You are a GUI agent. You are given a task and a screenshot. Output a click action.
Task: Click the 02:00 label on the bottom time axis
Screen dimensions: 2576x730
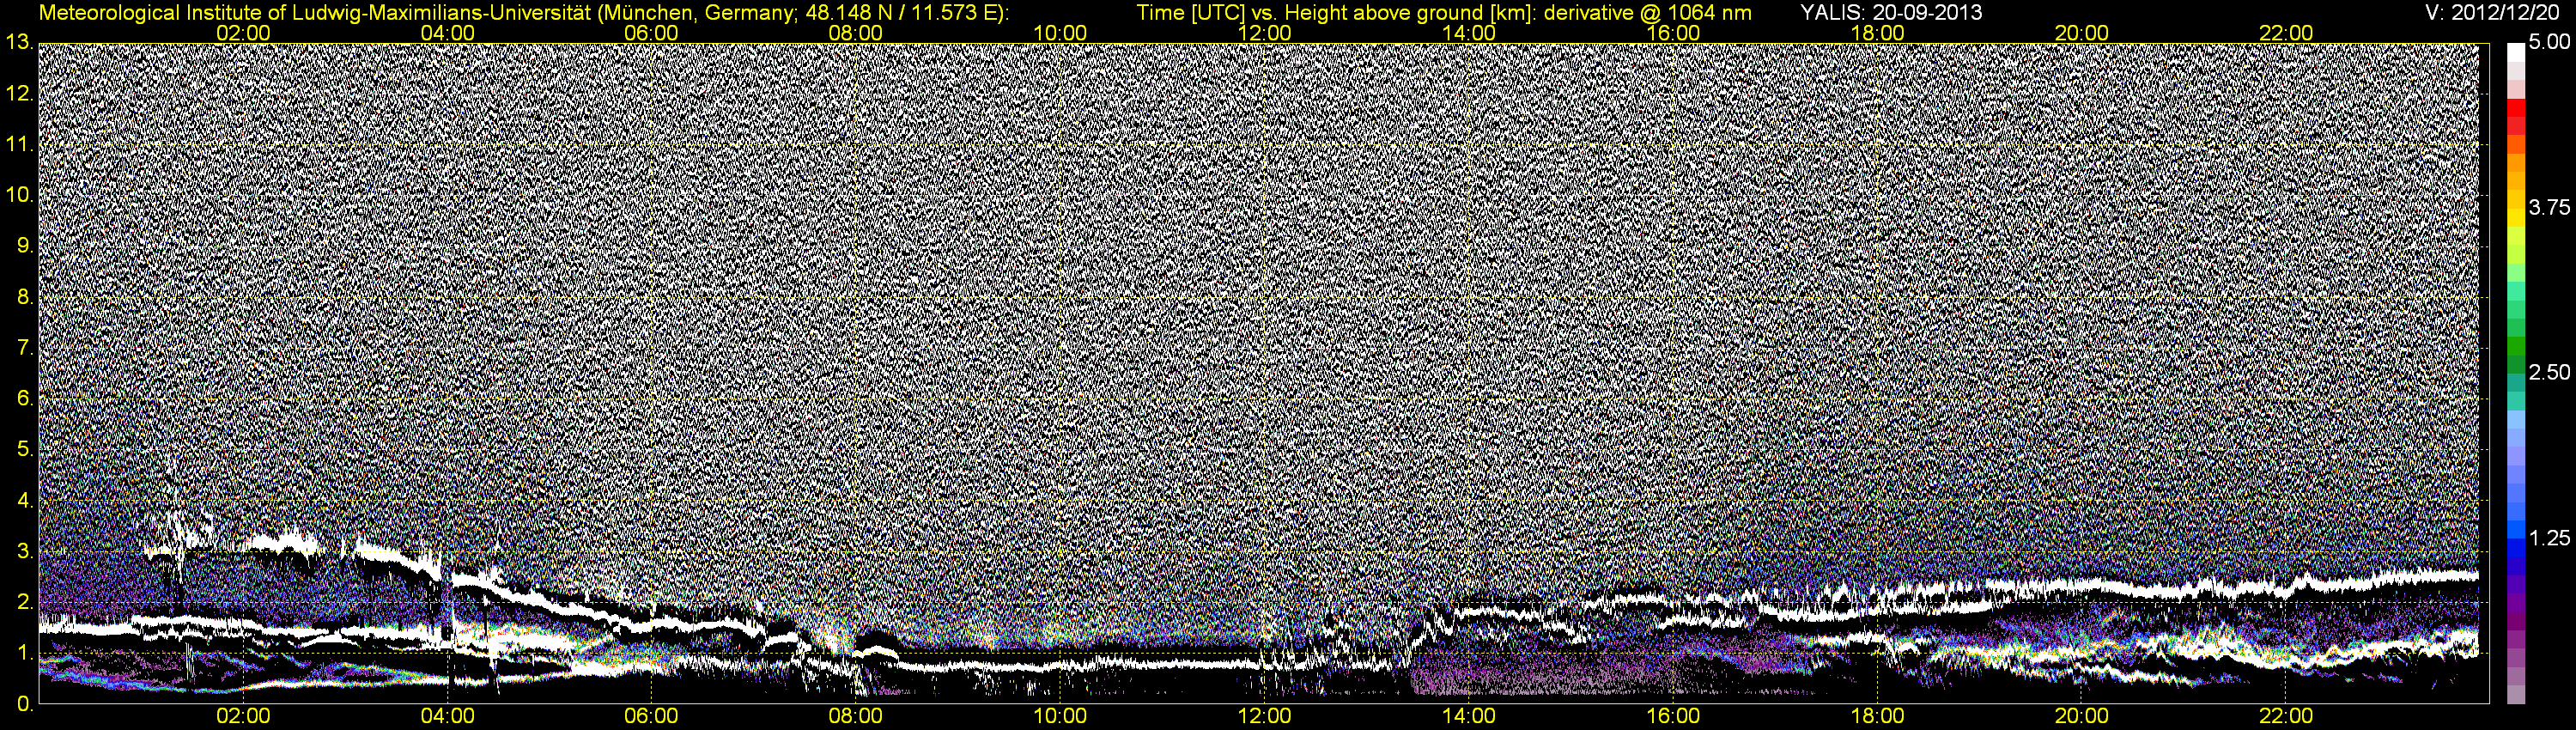click(243, 717)
